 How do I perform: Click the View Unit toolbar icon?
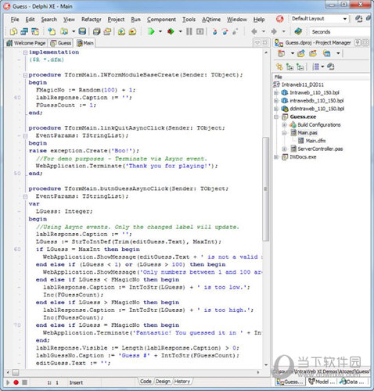click(x=13, y=31)
